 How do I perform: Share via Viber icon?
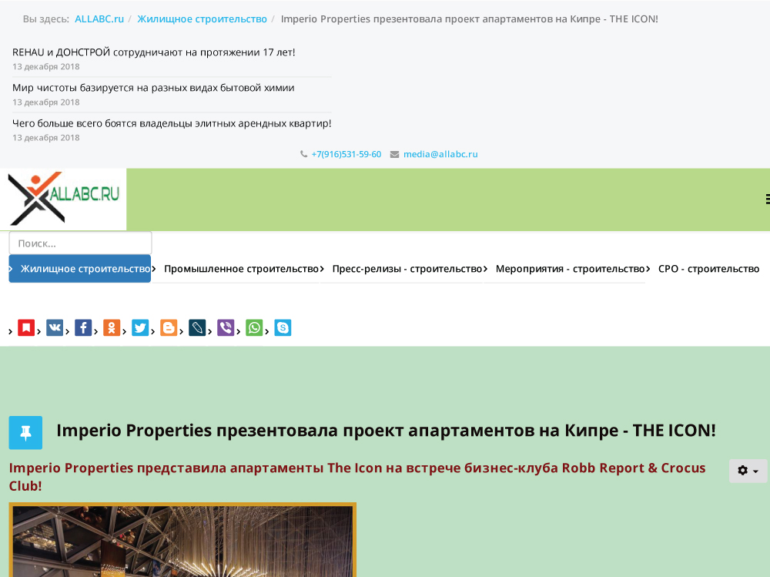[x=226, y=328]
